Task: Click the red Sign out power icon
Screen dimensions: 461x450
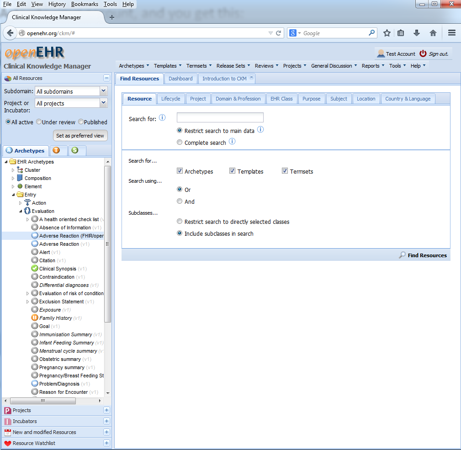Action: (x=423, y=53)
